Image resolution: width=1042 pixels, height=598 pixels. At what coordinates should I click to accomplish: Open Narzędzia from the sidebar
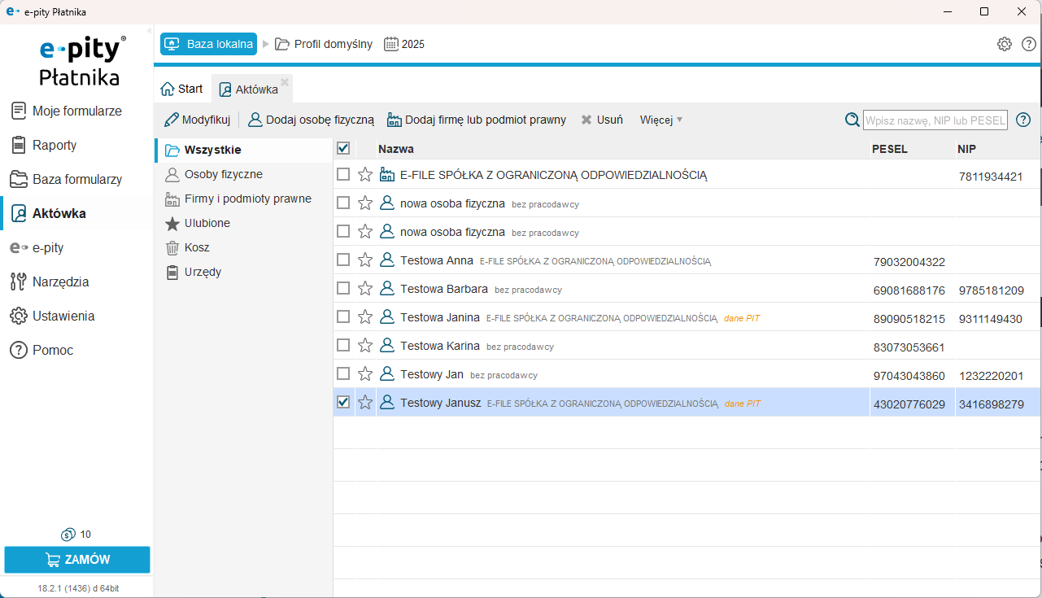click(60, 282)
